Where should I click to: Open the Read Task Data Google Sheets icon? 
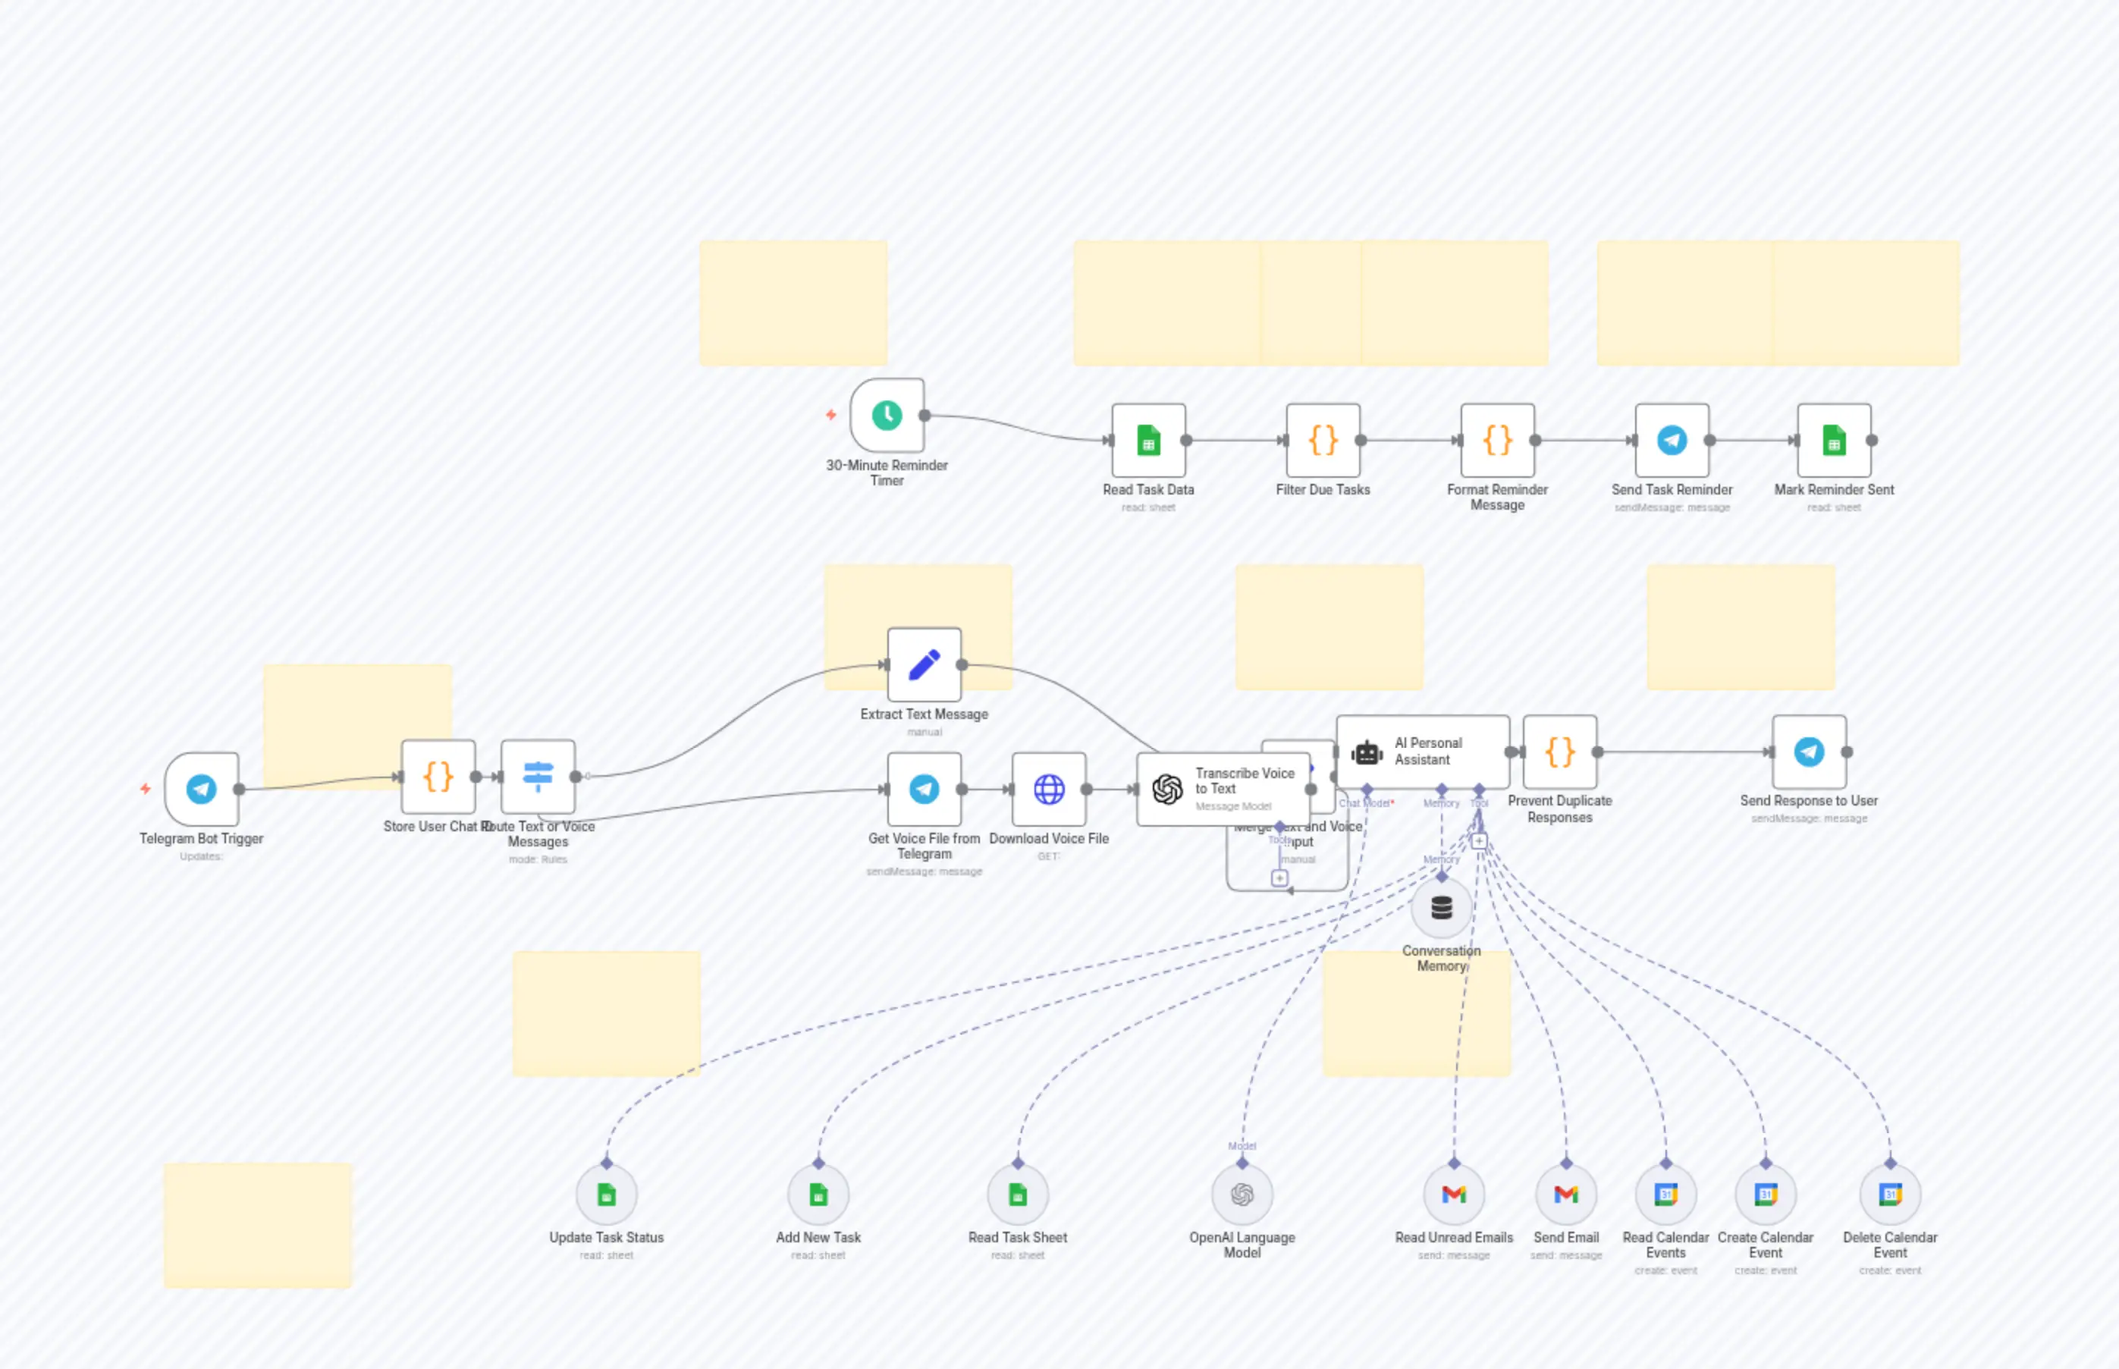(1148, 439)
